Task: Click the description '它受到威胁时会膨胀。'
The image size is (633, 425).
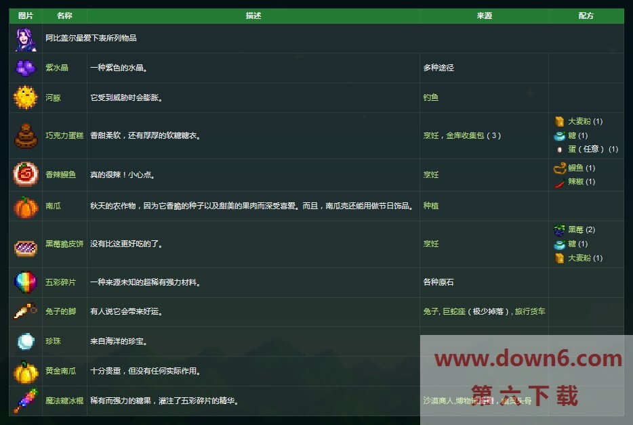Action: tap(126, 97)
